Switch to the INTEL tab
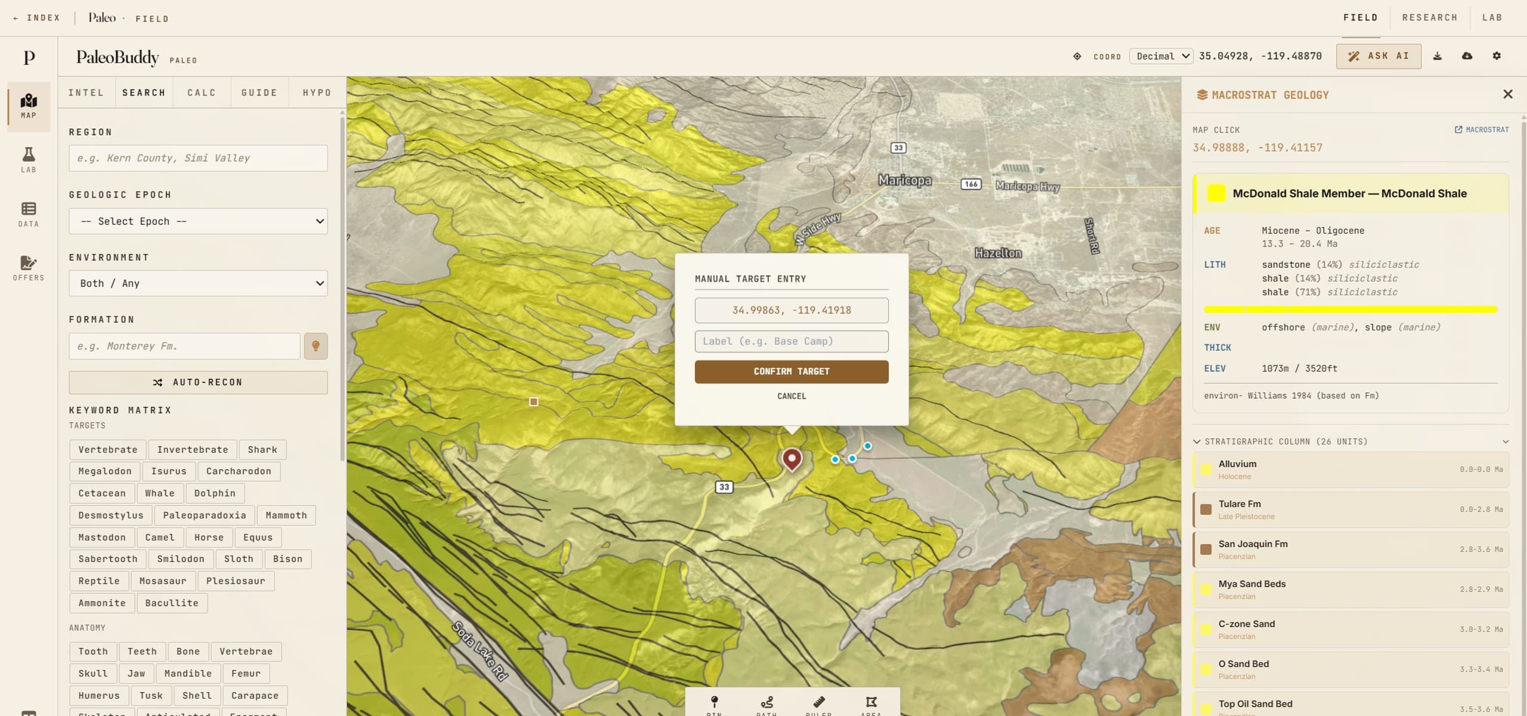Screen dimensions: 1527x716 (x=86, y=92)
